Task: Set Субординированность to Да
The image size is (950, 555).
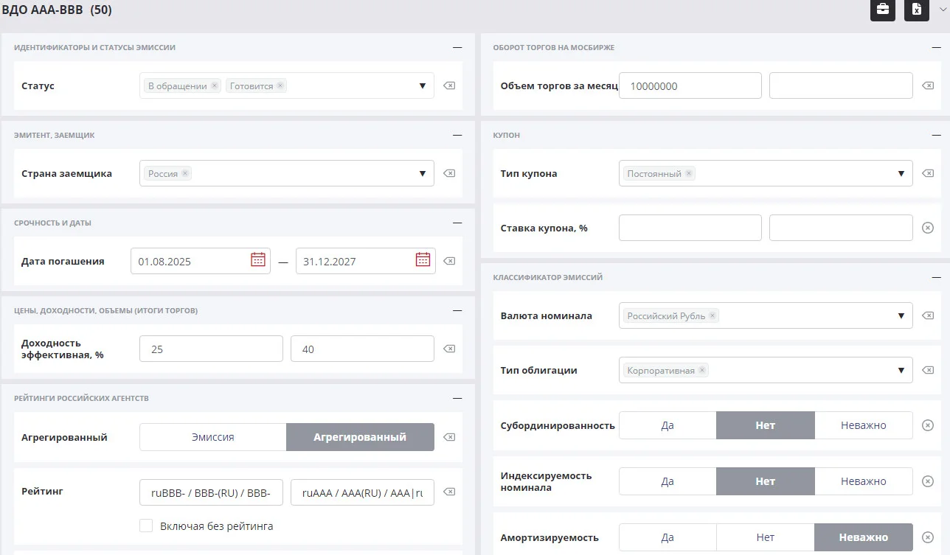Action: [x=668, y=425]
